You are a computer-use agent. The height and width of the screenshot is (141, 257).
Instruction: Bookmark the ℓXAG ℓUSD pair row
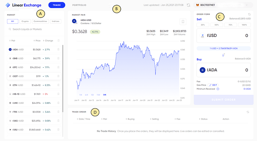click(58, 121)
